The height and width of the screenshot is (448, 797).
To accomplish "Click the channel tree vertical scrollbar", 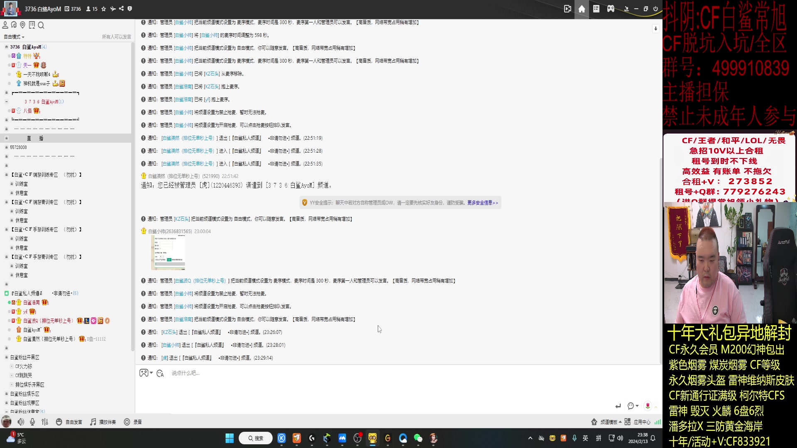I will click(133, 197).
